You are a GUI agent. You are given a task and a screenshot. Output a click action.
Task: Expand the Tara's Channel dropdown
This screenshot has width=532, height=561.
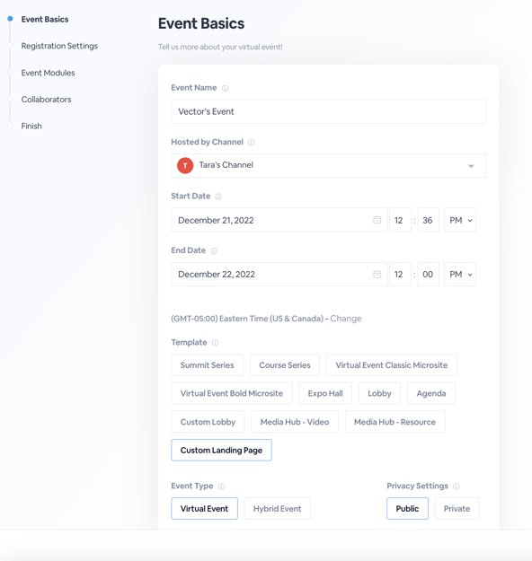(329, 165)
